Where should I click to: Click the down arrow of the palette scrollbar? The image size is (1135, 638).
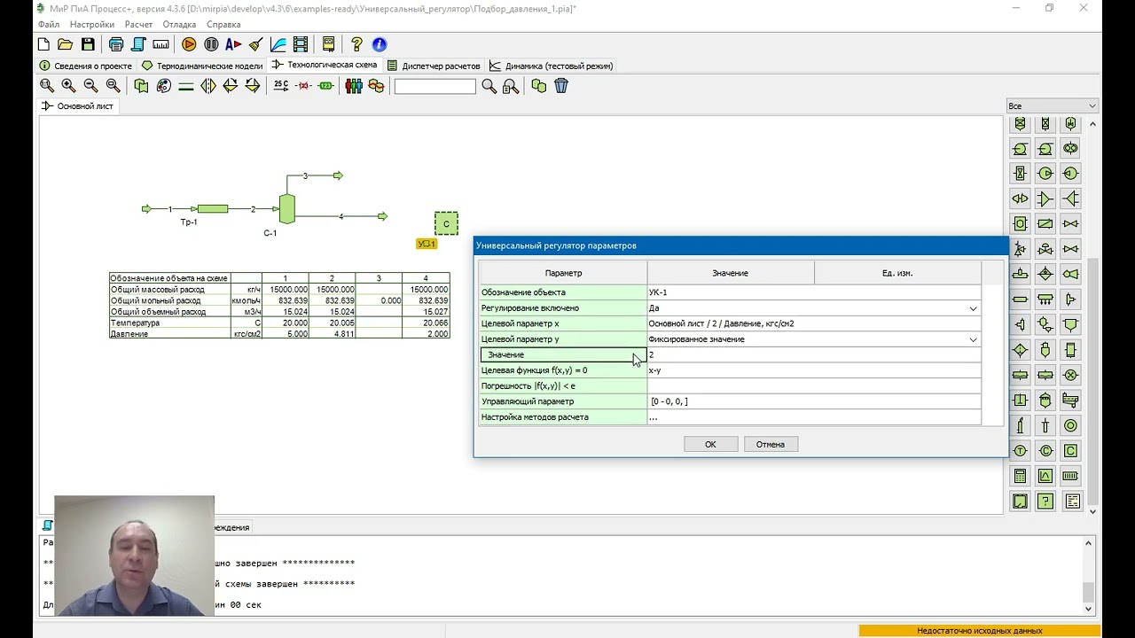click(x=1092, y=511)
